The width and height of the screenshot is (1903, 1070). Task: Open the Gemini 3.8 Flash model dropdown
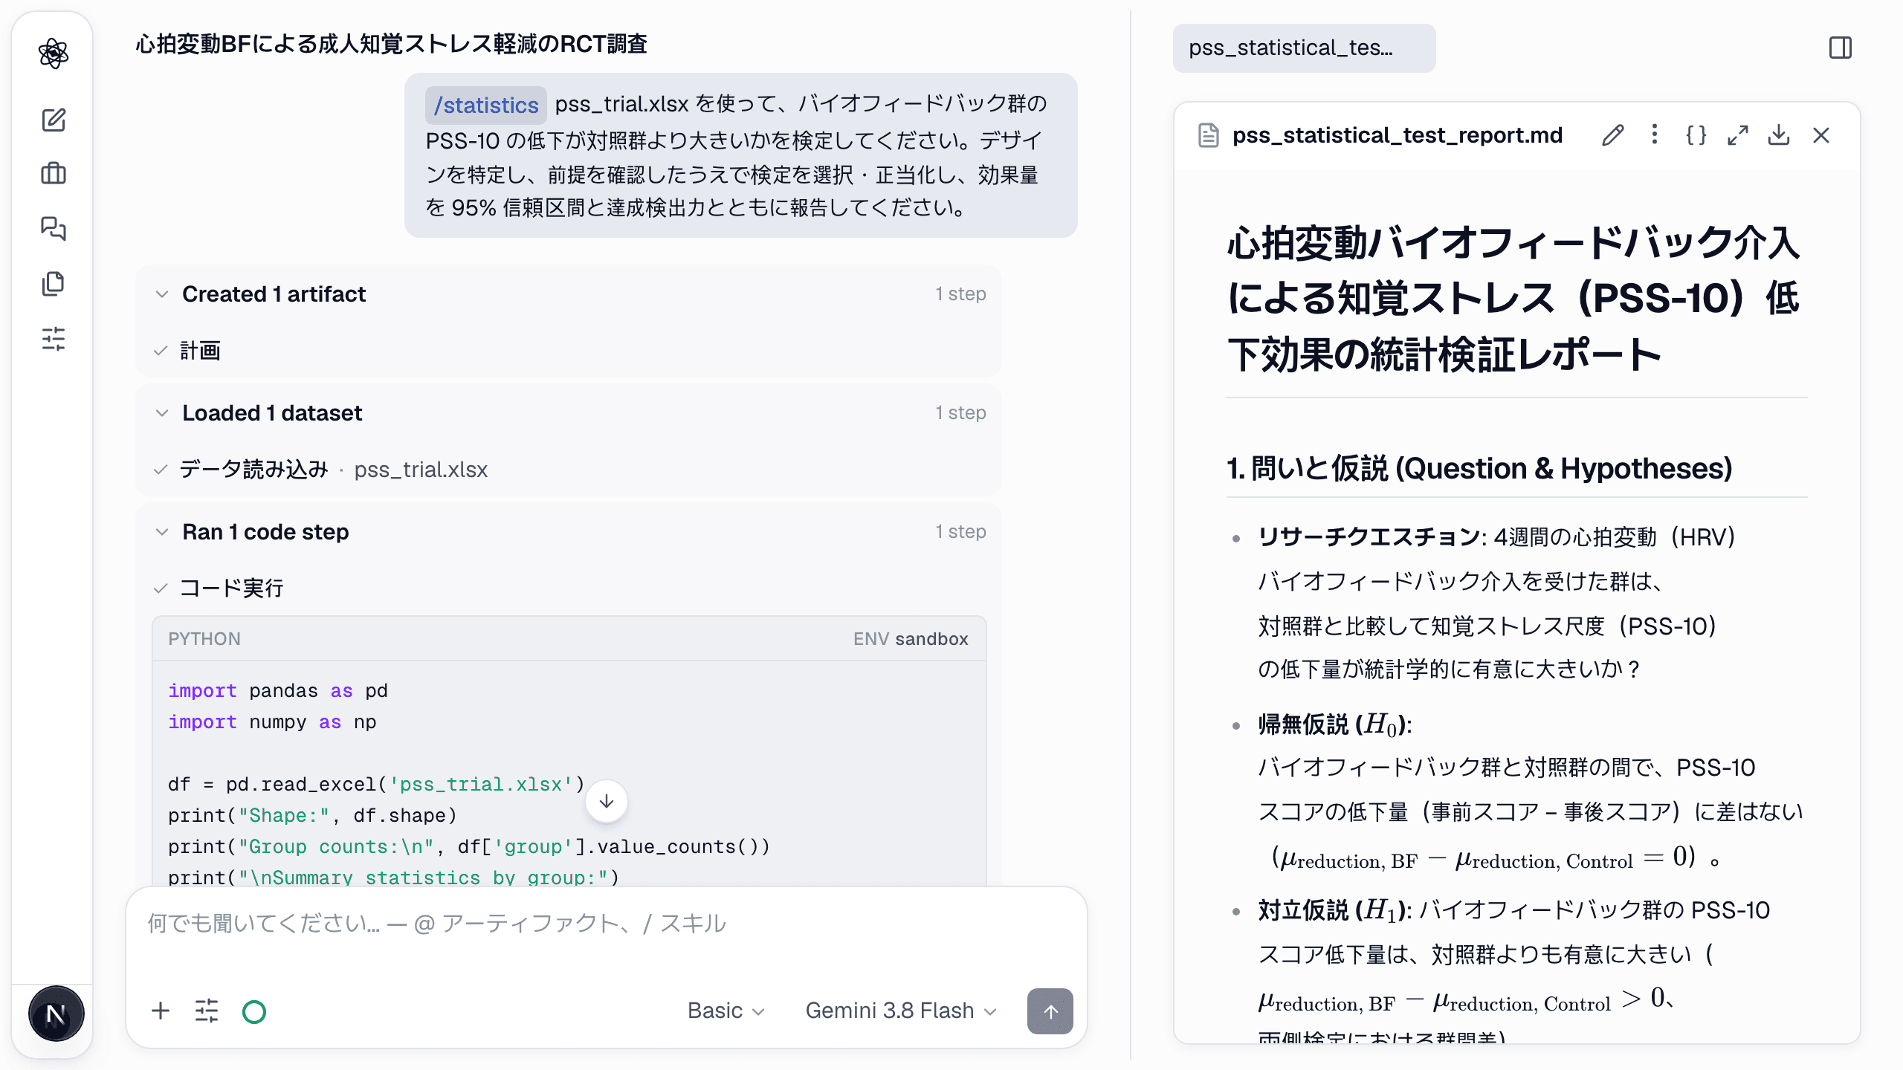pyautogui.click(x=900, y=1011)
